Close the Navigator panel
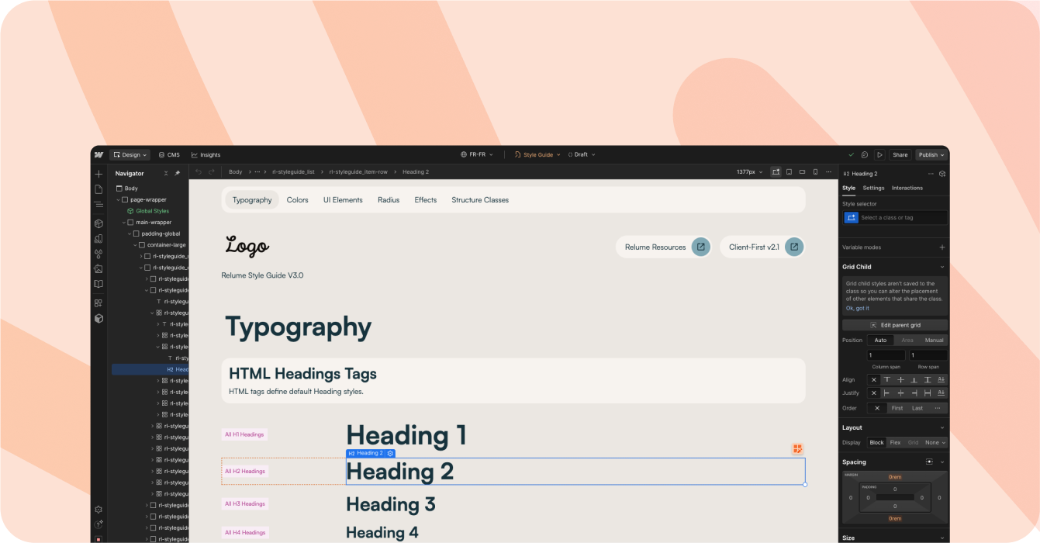Screen dimensions: 1040x543 pyautogui.click(x=166, y=174)
